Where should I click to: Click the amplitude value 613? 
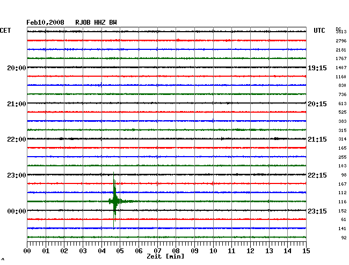(x=343, y=104)
